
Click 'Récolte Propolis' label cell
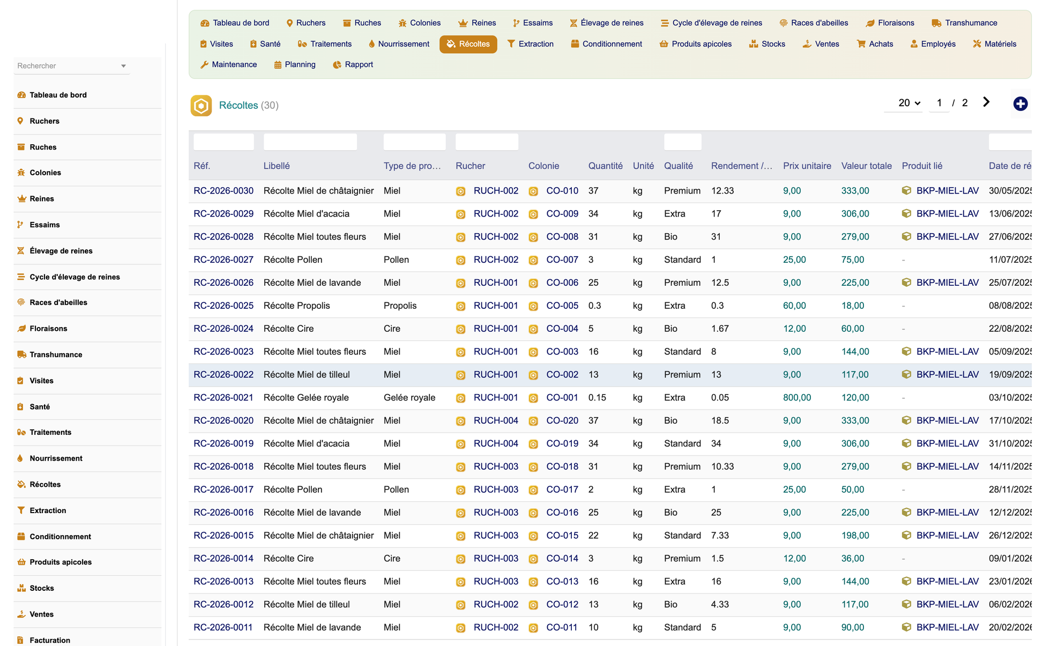pos(296,306)
